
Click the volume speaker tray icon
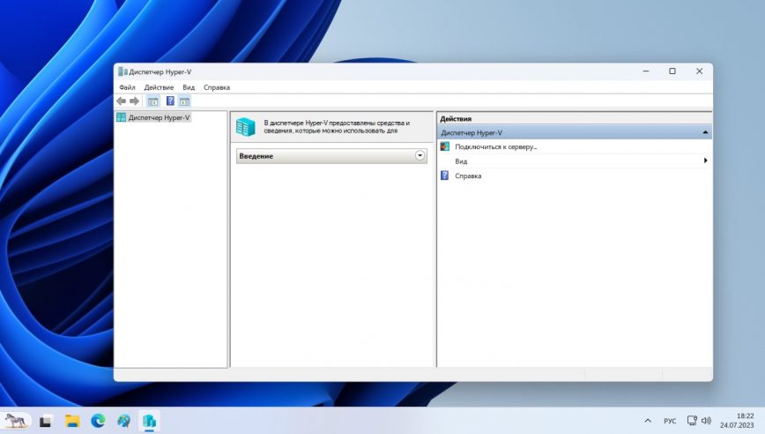[706, 421]
